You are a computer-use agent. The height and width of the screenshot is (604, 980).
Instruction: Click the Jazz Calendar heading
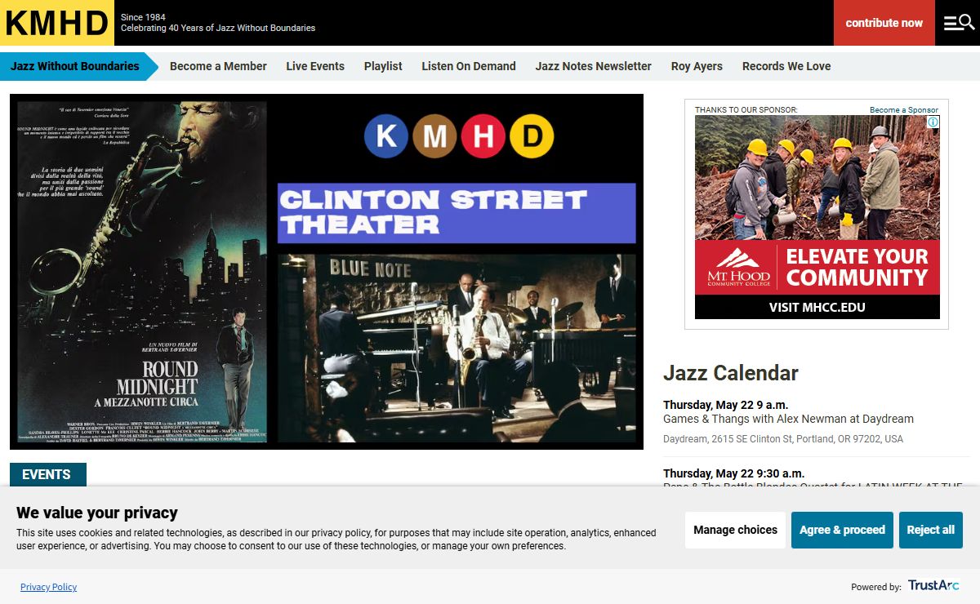pyautogui.click(x=731, y=373)
